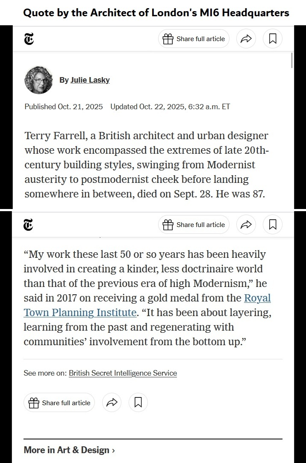Click the gift icon in top header share button
The width and height of the screenshot is (306, 463).
pos(168,39)
